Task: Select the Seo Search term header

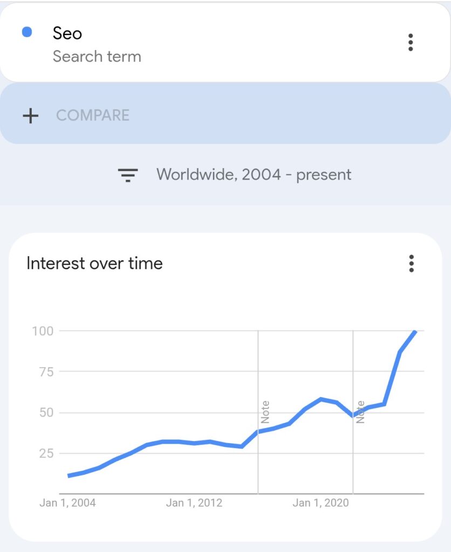Action: coord(67,33)
